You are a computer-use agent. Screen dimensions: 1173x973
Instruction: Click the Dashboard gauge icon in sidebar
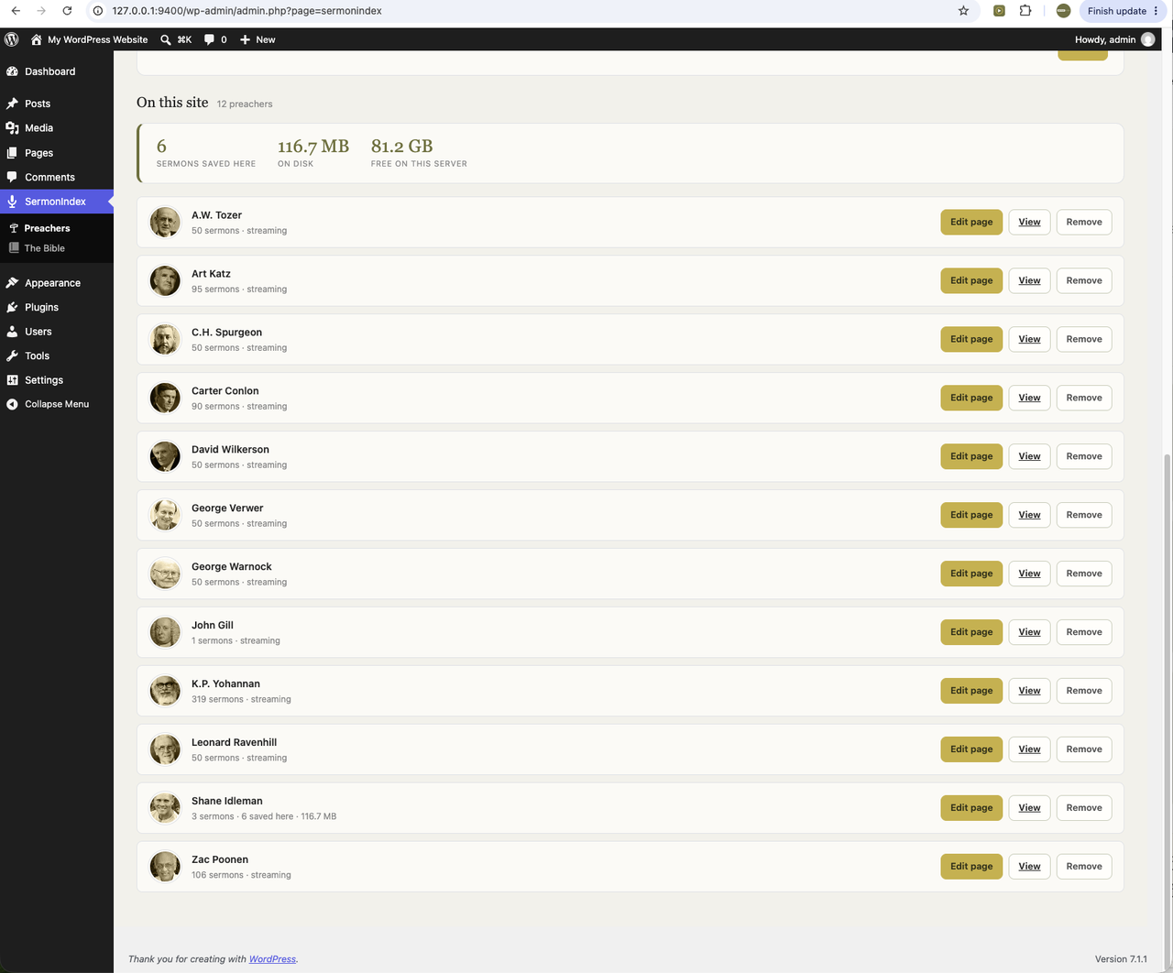(x=12, y=71)
